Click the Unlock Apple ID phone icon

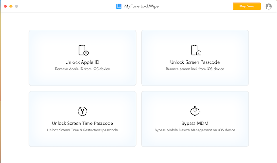83,50
